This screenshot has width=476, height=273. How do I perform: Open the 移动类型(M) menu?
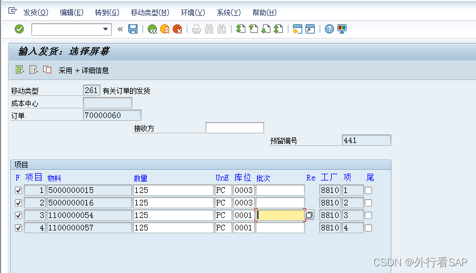(x=150, y=12)
